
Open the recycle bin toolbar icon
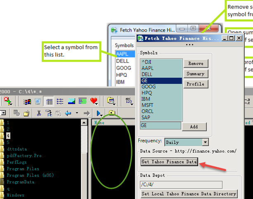pyautogui.click(x=38, y=101)
